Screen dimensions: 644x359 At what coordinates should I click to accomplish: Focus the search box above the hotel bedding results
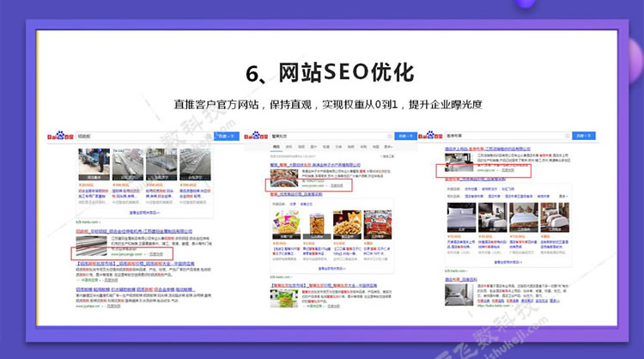pyautogui.click(x=507, y=136)
